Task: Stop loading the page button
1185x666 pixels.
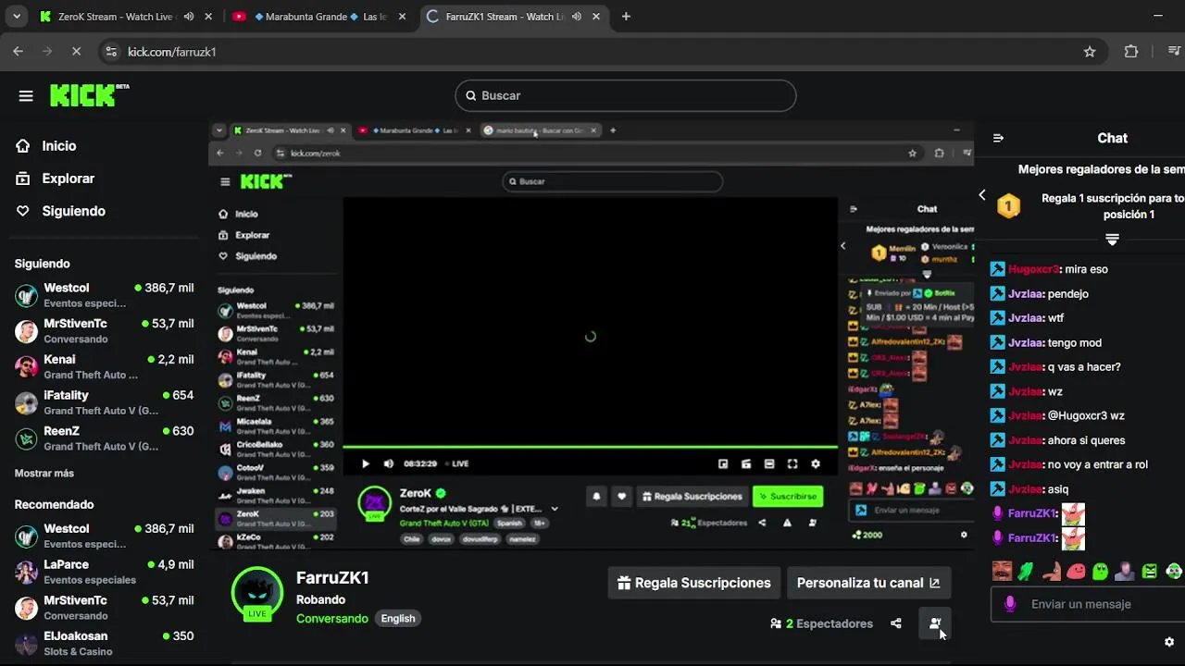Action: 77,52
